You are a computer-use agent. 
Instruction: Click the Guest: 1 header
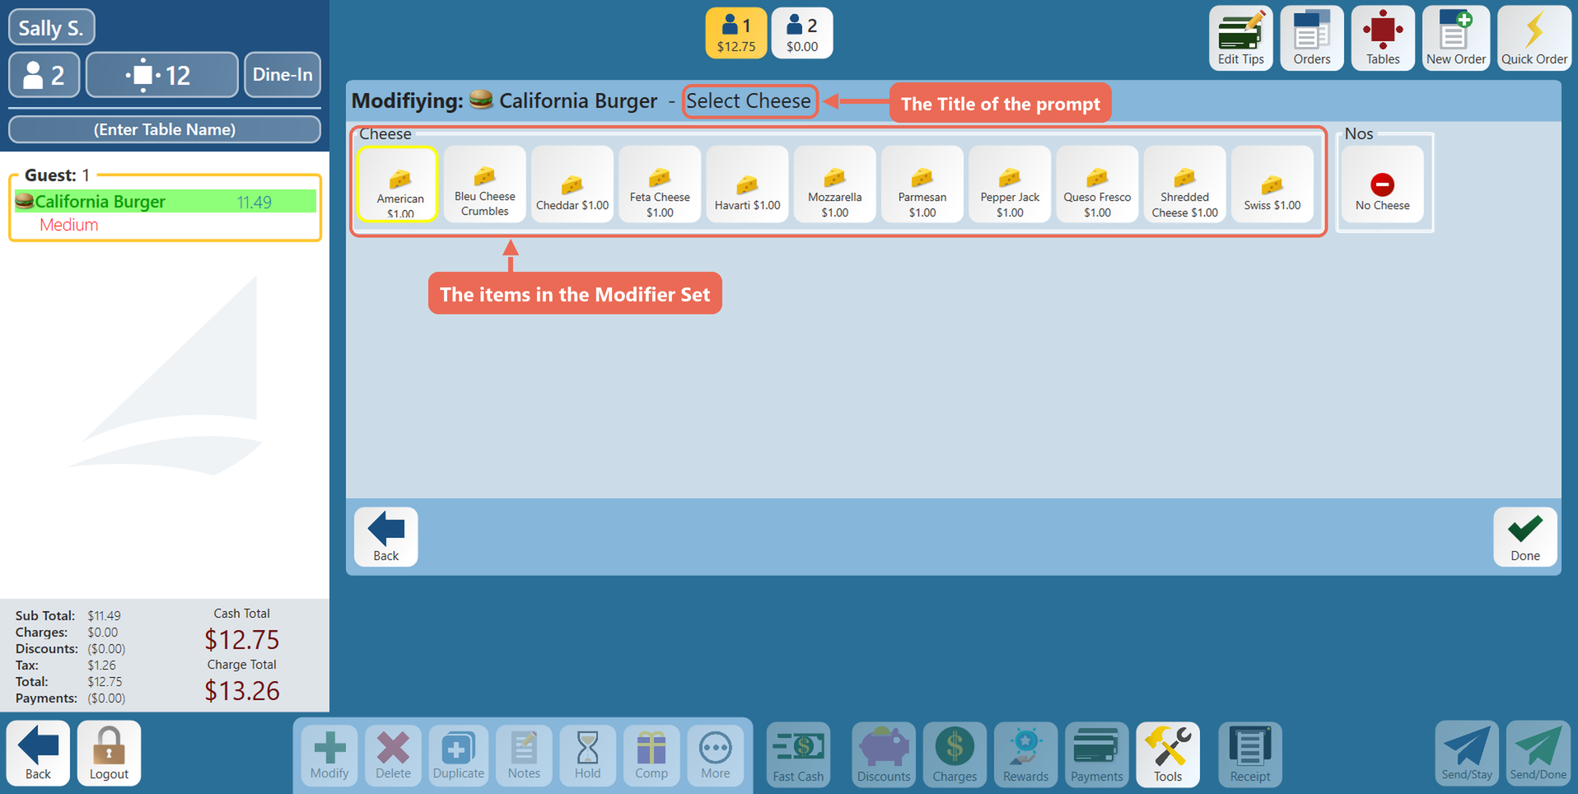(57, 175)
